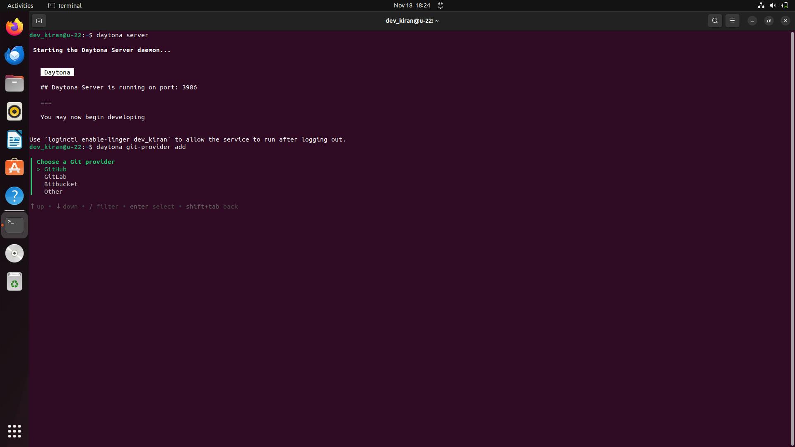Click the window title dev_kiran@u-22: ~
Viewport: 795px width, 447px height.
point(412,21)
